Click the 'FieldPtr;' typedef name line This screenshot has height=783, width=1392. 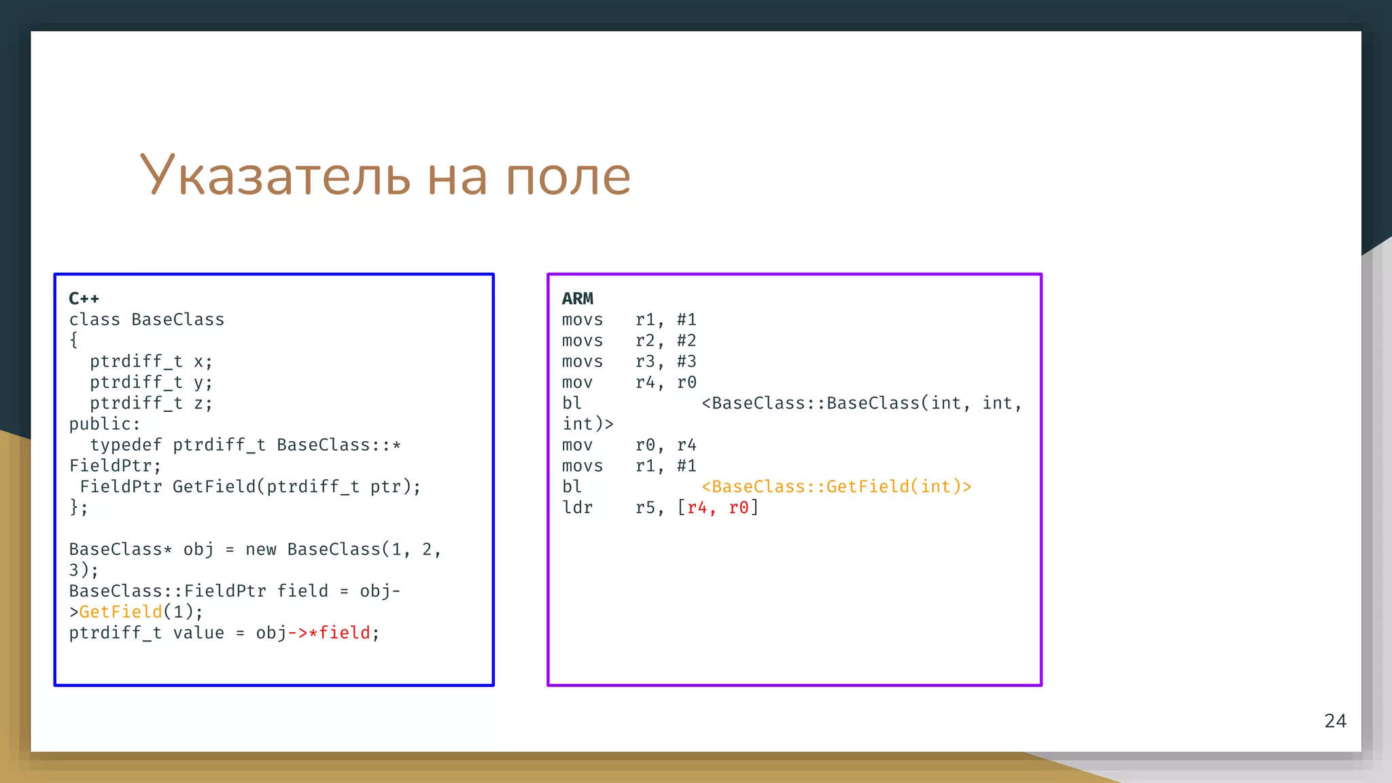pos(116,466)
